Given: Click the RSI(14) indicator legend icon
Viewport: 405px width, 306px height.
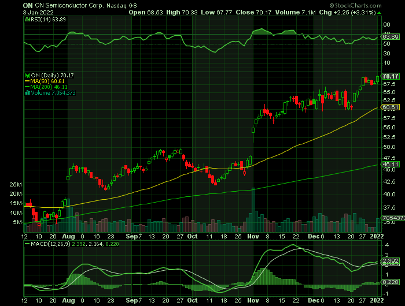Looking at the screenshot, I should [25, 19].
